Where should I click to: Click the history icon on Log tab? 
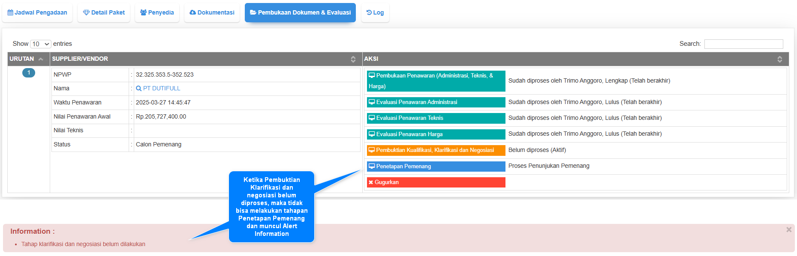pos(369,13)
